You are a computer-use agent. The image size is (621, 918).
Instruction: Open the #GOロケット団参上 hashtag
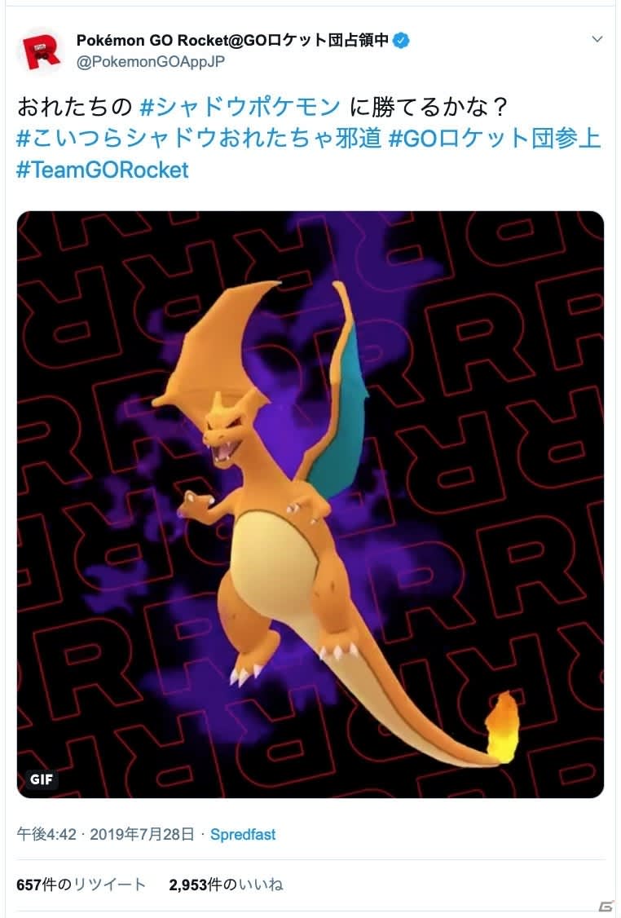click(495, 139)
